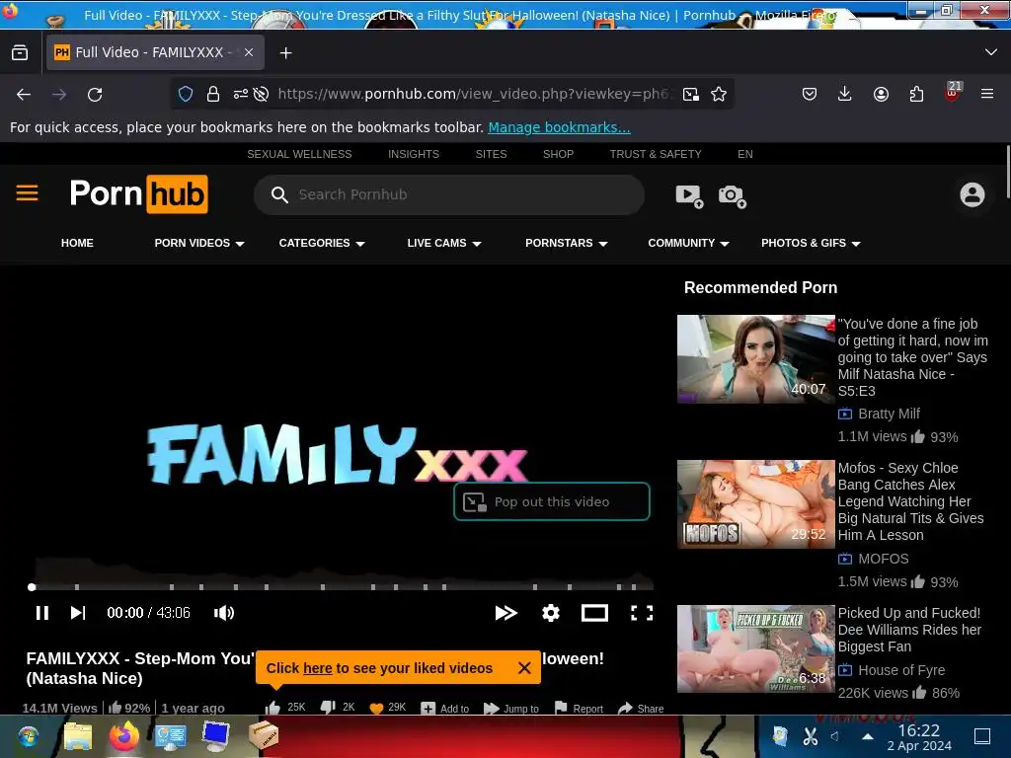
Task: Pause the video playback
Action: tap(42, 613)
